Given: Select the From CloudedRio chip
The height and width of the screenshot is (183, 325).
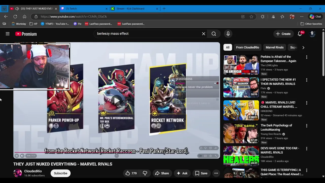Looking at the screenshot, I should 248,47.
